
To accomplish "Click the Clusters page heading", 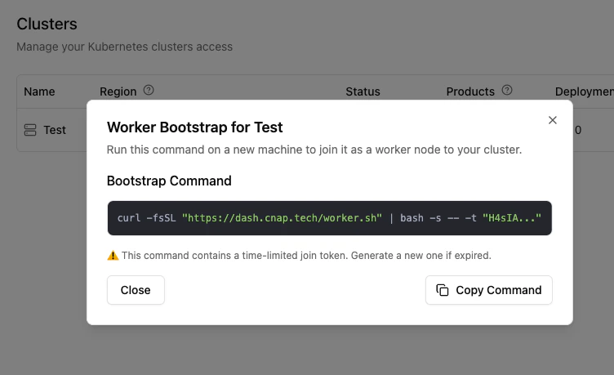I will pyautogui.click(x=47, y=24).
